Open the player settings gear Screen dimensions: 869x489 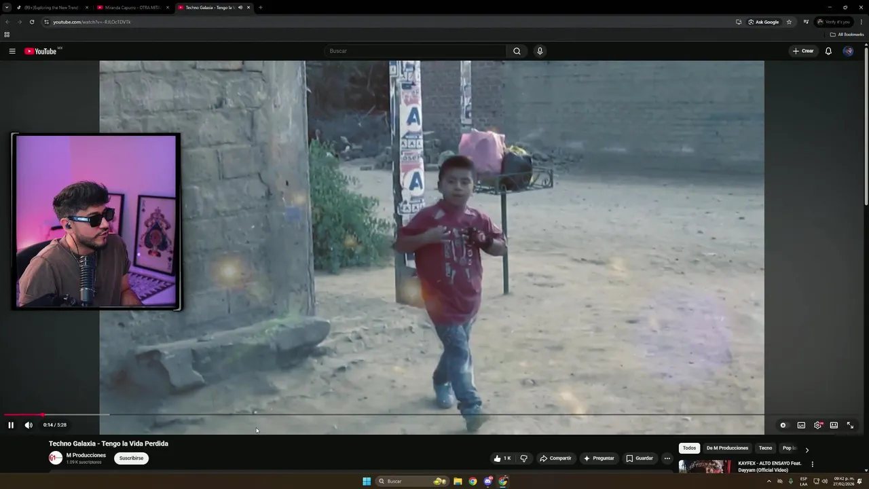coord(818,425)
